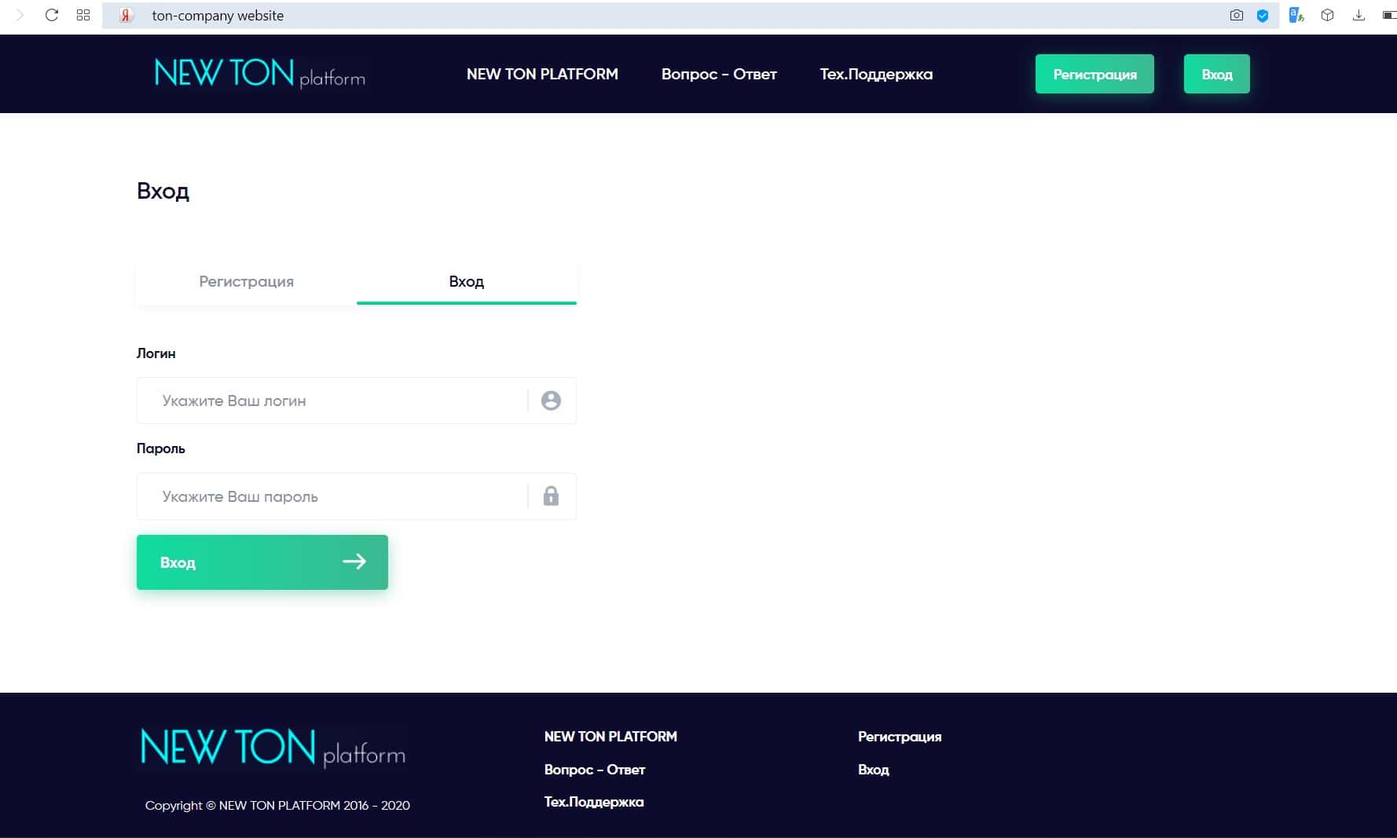
Task: Follow the footer Вопрос – Ответ link
Action: click(x=595, y=770)
